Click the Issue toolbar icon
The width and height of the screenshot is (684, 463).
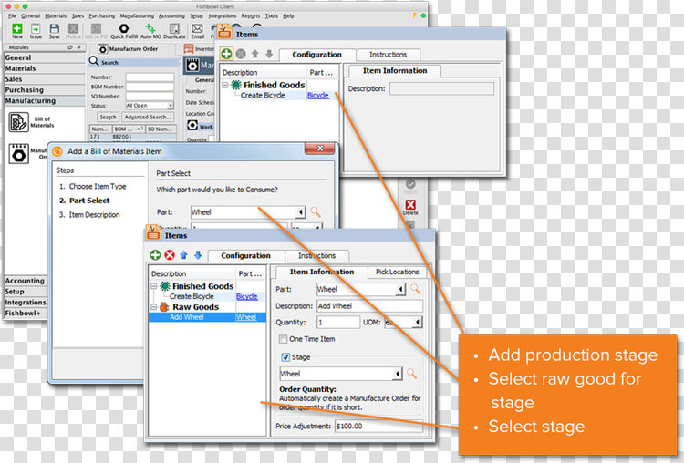[x=36, y=29]
